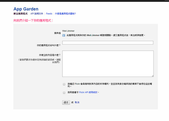Open 什麼是應用程式園地? help link
Image resolution: width=169 pixels, height=121 pixels.
coord(65,14)
